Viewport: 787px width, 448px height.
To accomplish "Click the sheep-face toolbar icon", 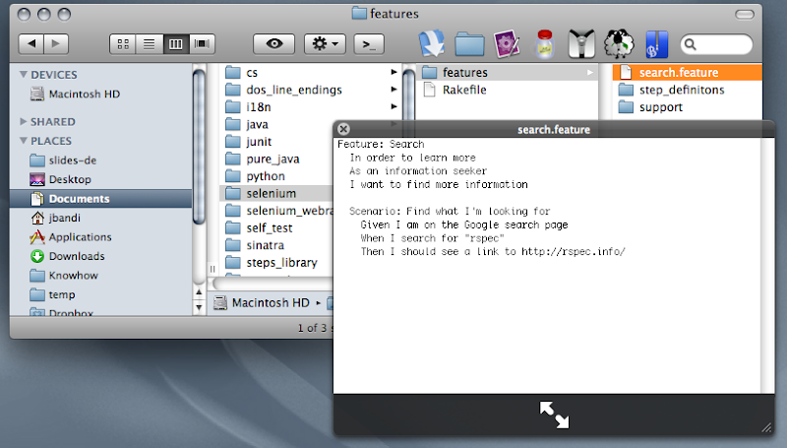I will (619, 43).
